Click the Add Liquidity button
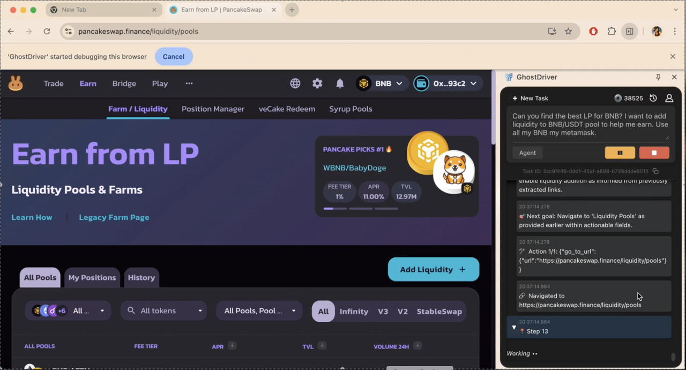 click(x=434, y=269)
